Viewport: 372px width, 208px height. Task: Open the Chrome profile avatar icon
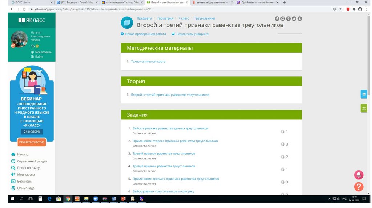360,9
